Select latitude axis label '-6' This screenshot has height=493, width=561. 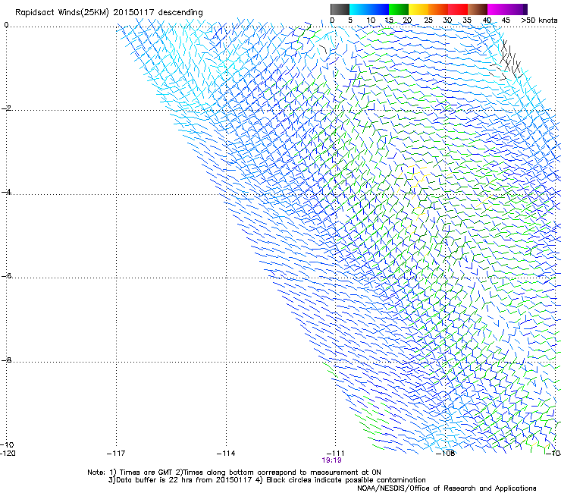tap(6, 275)
